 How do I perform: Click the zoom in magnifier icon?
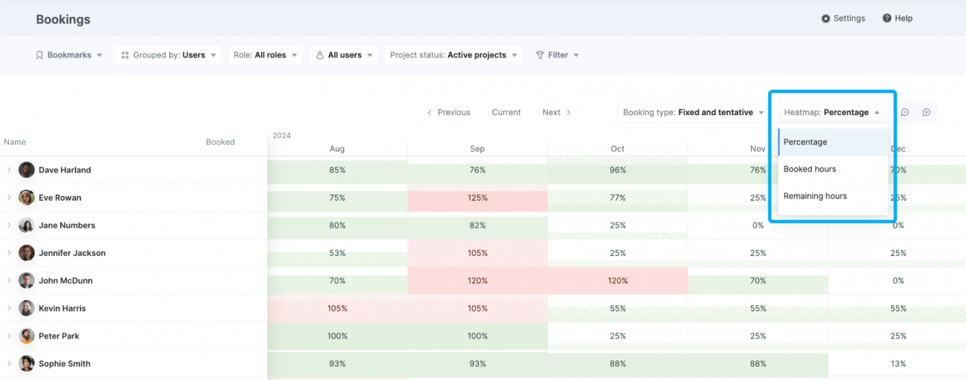click(926, 113)
